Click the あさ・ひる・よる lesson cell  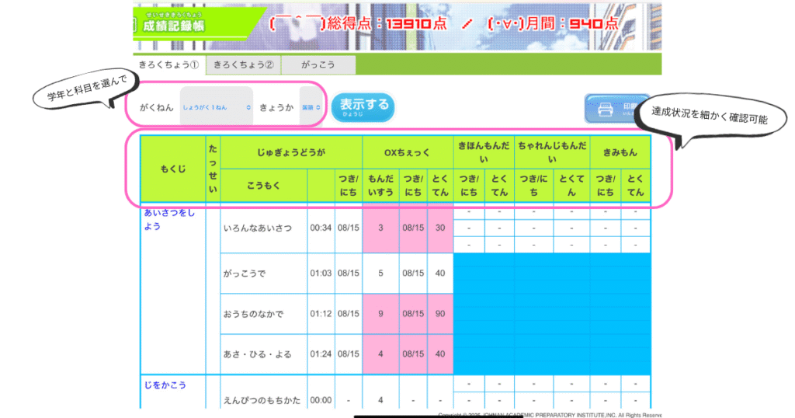tap(263, 354)
